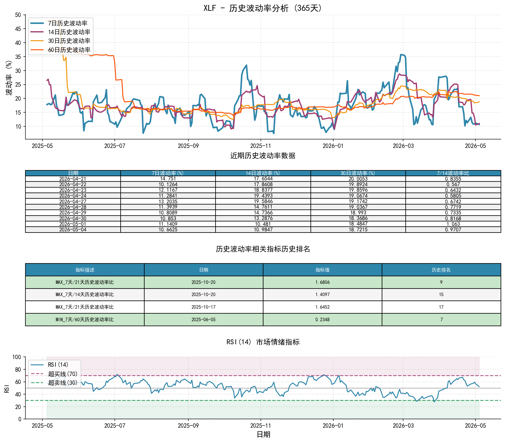Click indicator value '1.6806'
Screen dimensions: 505x442
pyautogui.click(x=322, y=282)
